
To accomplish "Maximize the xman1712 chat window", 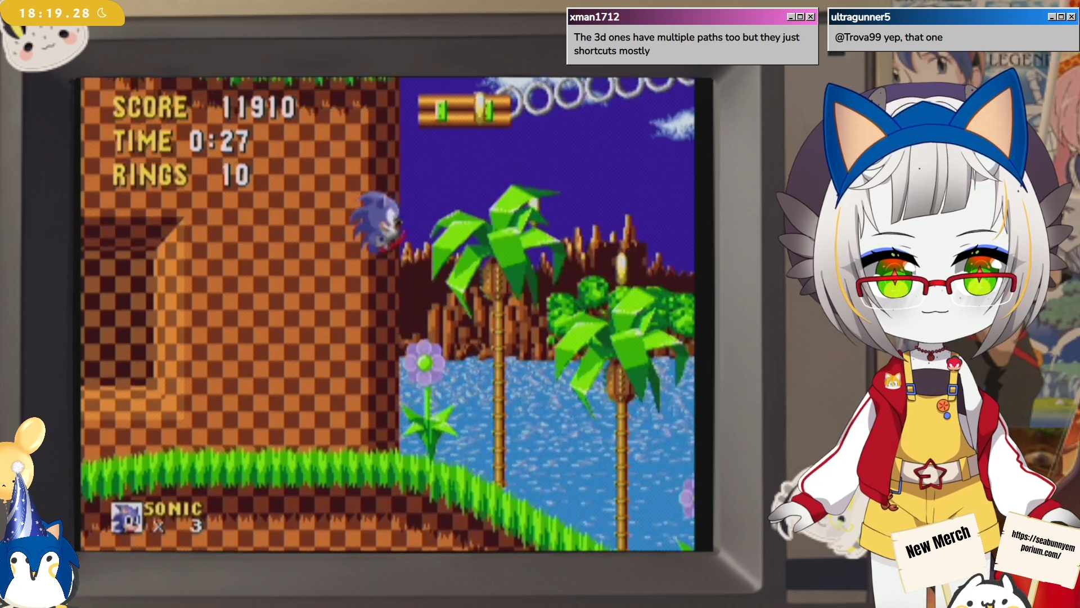I will [800, 17].
